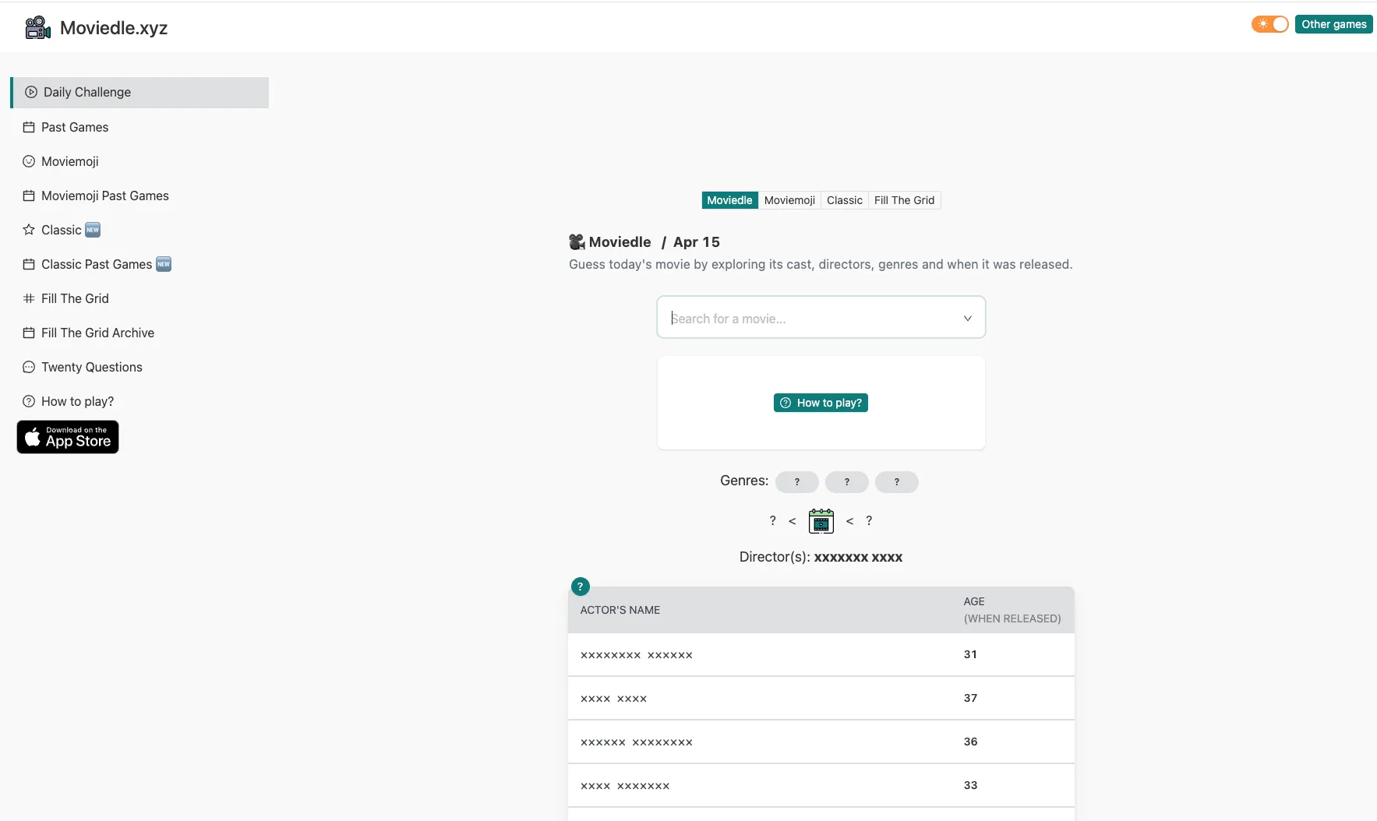Click the Moviemoji smiley icon in sidebar
The image size is (1377, 821).
29,161
